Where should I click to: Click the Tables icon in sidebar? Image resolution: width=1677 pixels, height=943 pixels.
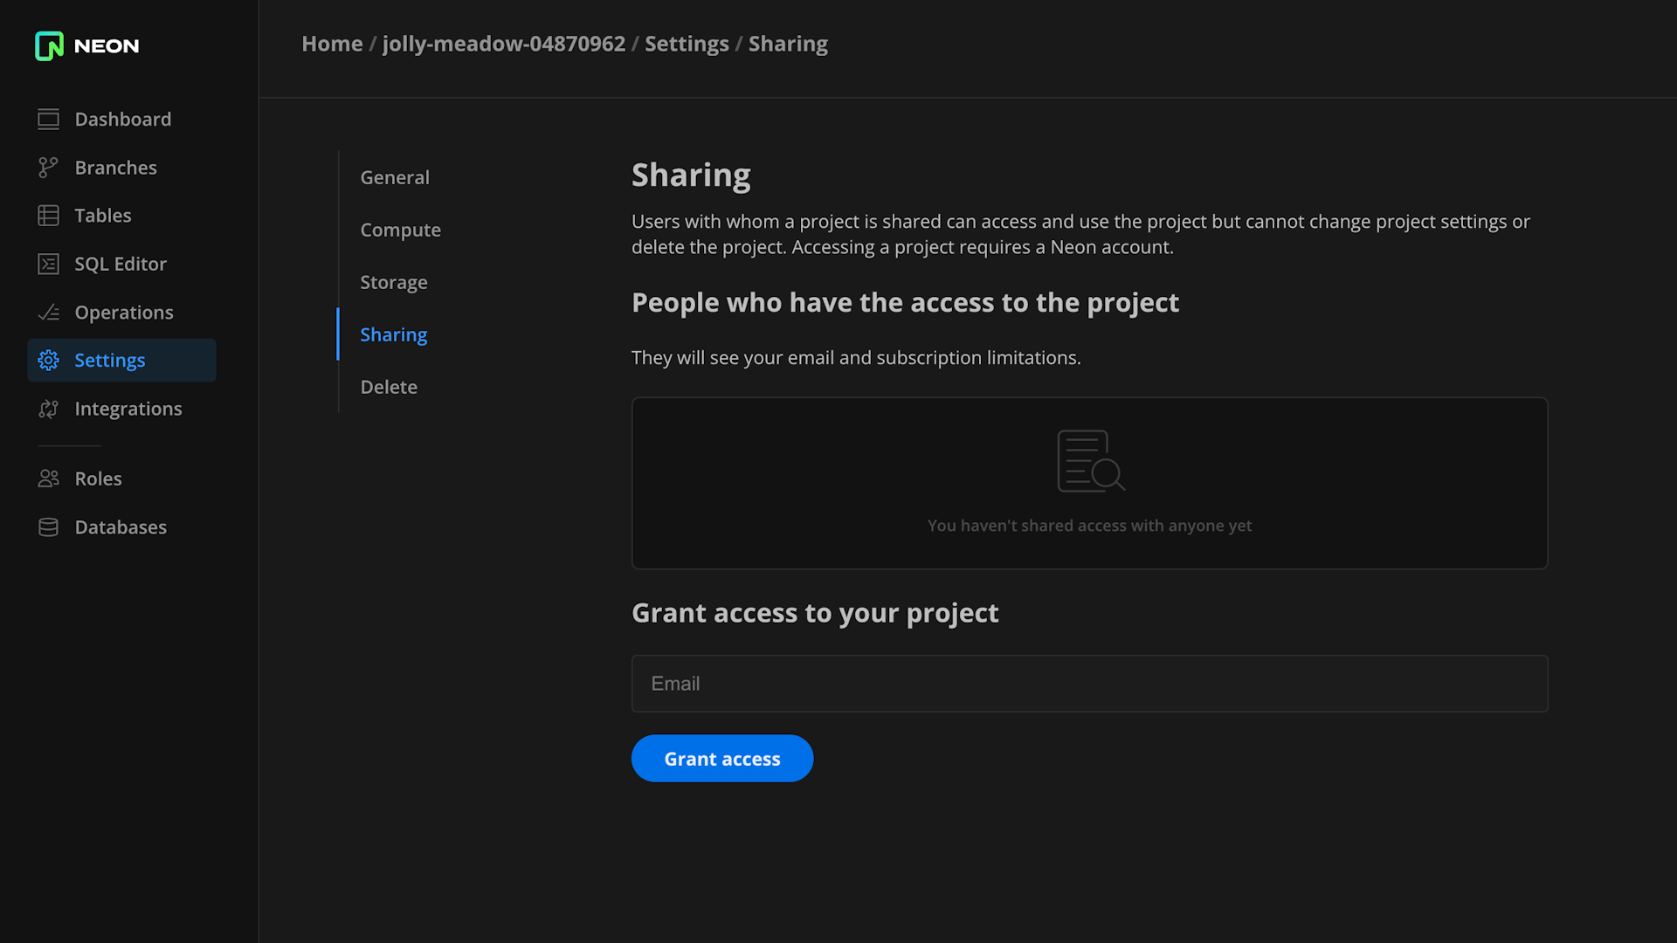(x=47, y=216)
